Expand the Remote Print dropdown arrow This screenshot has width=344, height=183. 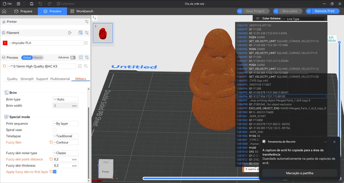pos(309,11)
